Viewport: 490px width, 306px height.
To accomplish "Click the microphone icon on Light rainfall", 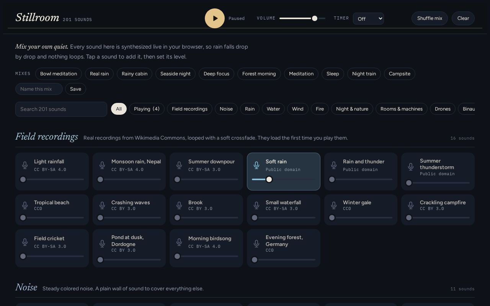I will click(25, 165).
